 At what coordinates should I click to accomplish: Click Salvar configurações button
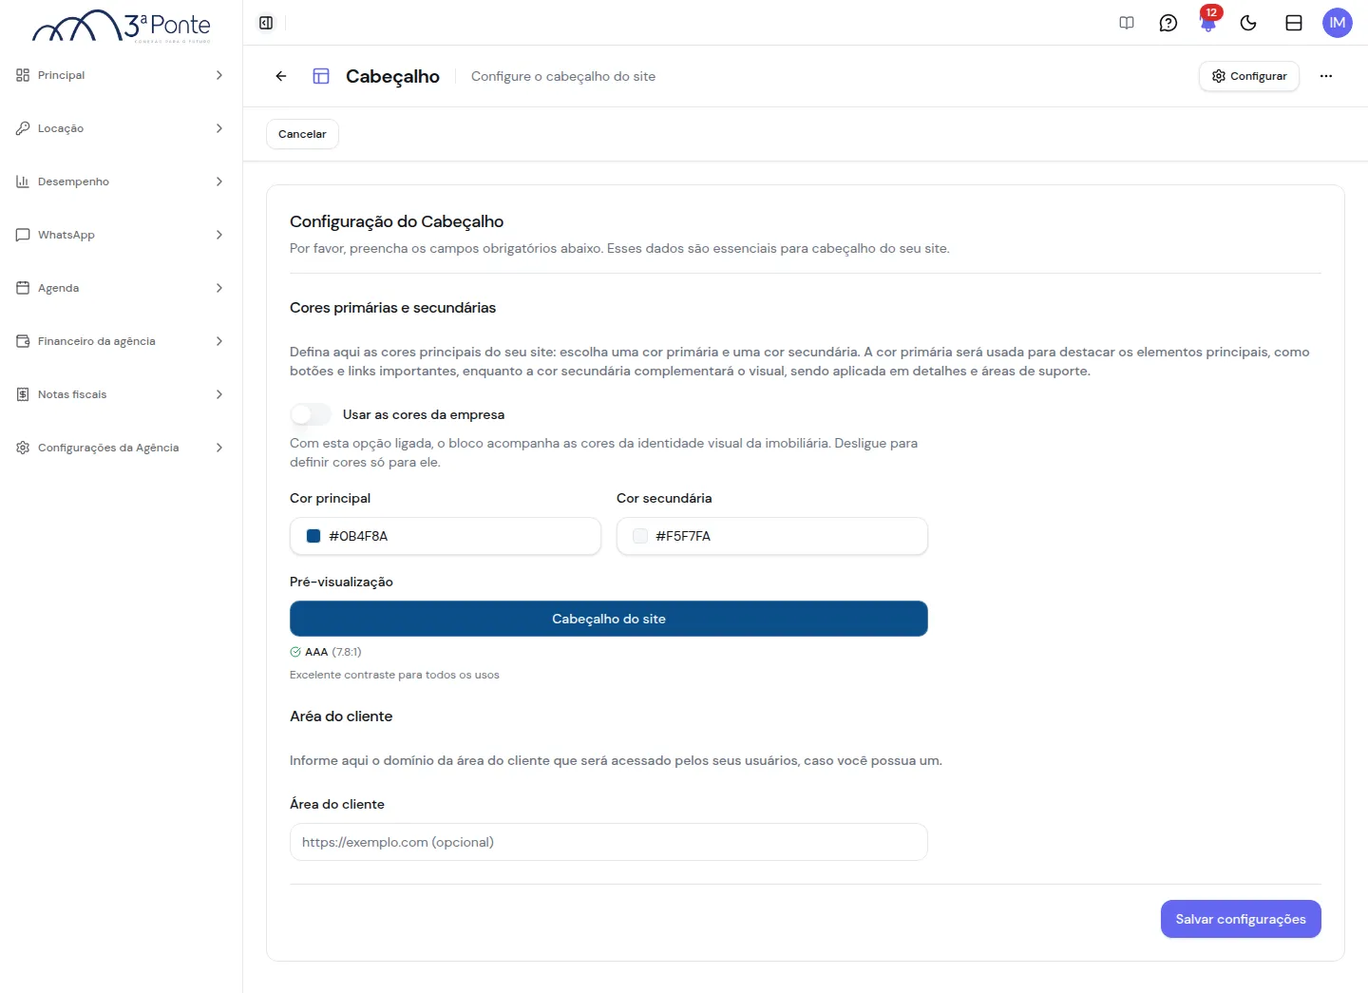point(1241,919)
